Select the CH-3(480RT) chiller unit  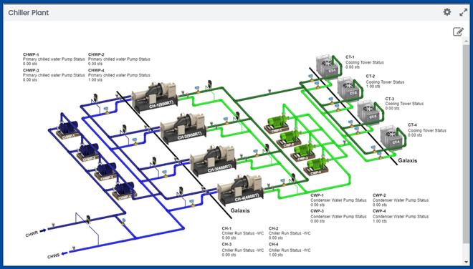[x=213, y=160]
